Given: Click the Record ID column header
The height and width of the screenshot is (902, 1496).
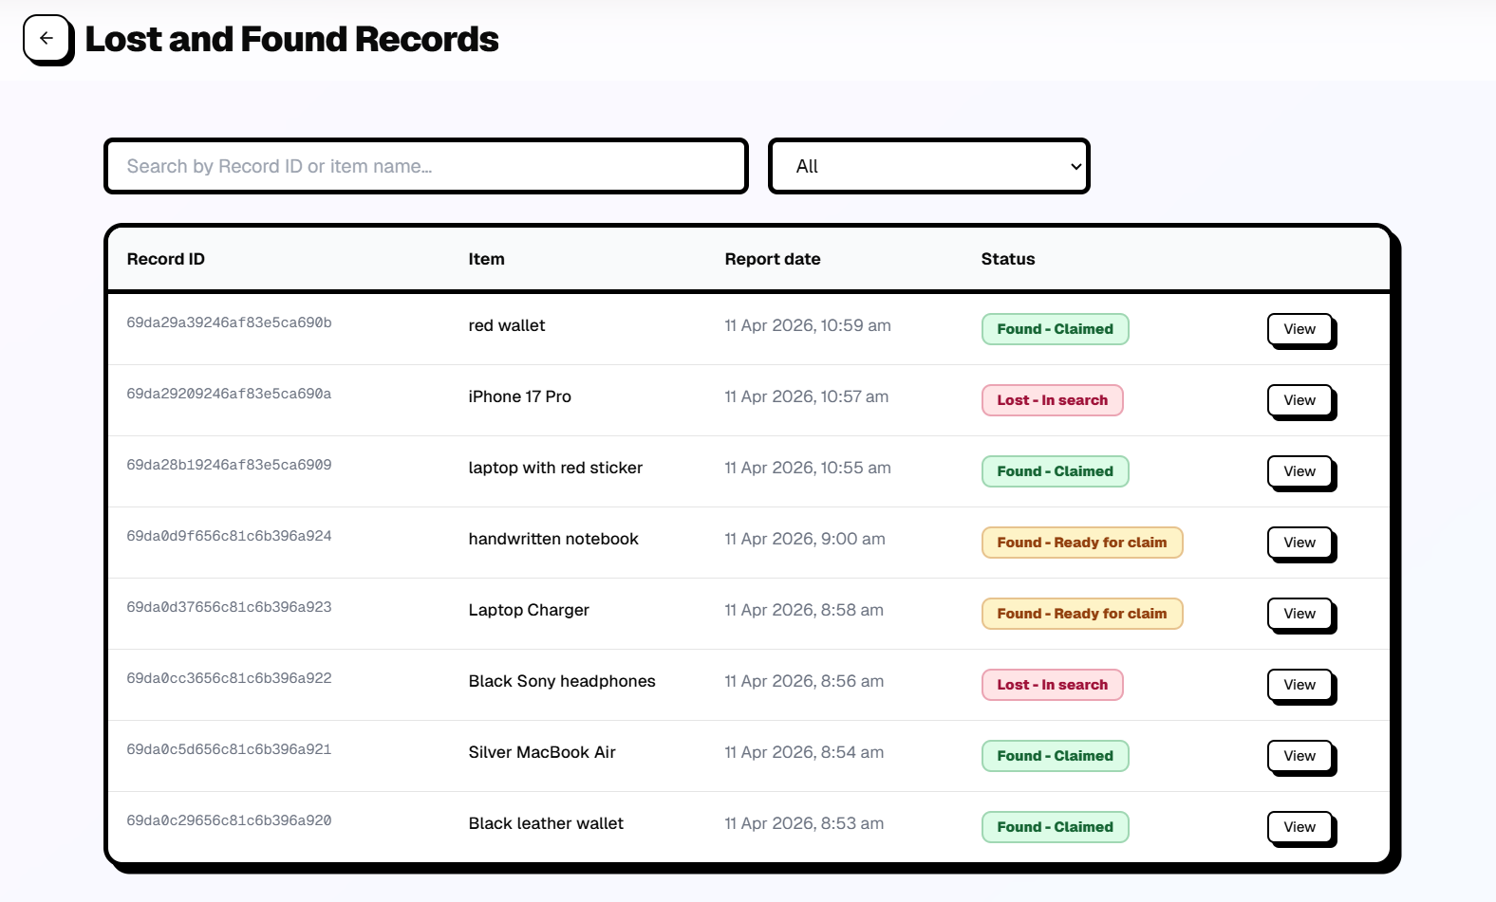Looking at the screenshot, I should pyautogui.click(x=166, y=259).
